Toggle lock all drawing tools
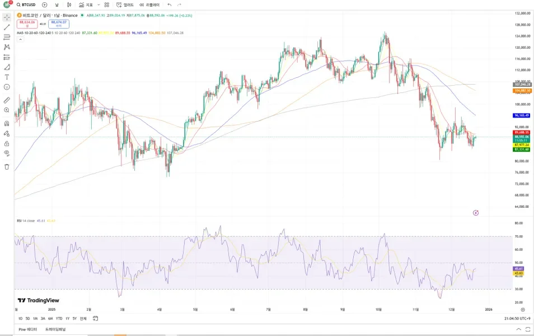The height and width of the screenshot is (336, 534). 7,143
